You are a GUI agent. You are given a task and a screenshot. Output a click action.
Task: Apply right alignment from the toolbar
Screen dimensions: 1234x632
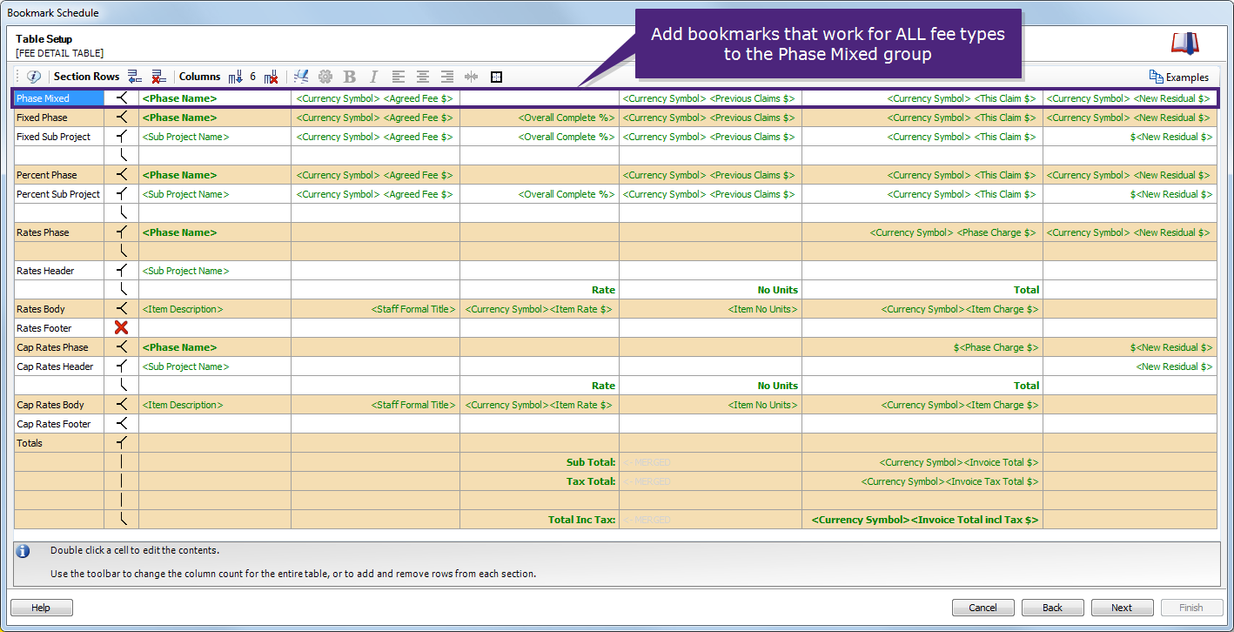point(446,77)
